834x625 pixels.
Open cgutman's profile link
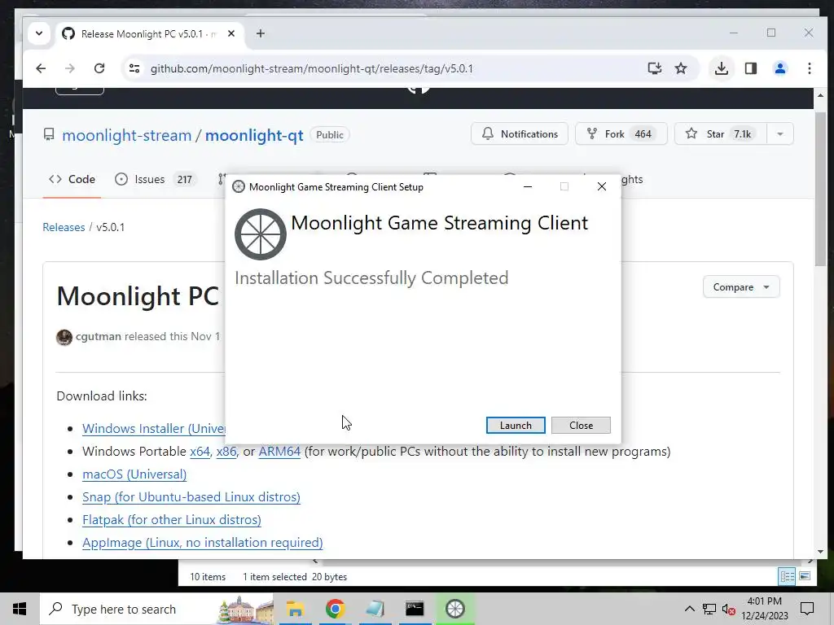[x=99, y=336]
